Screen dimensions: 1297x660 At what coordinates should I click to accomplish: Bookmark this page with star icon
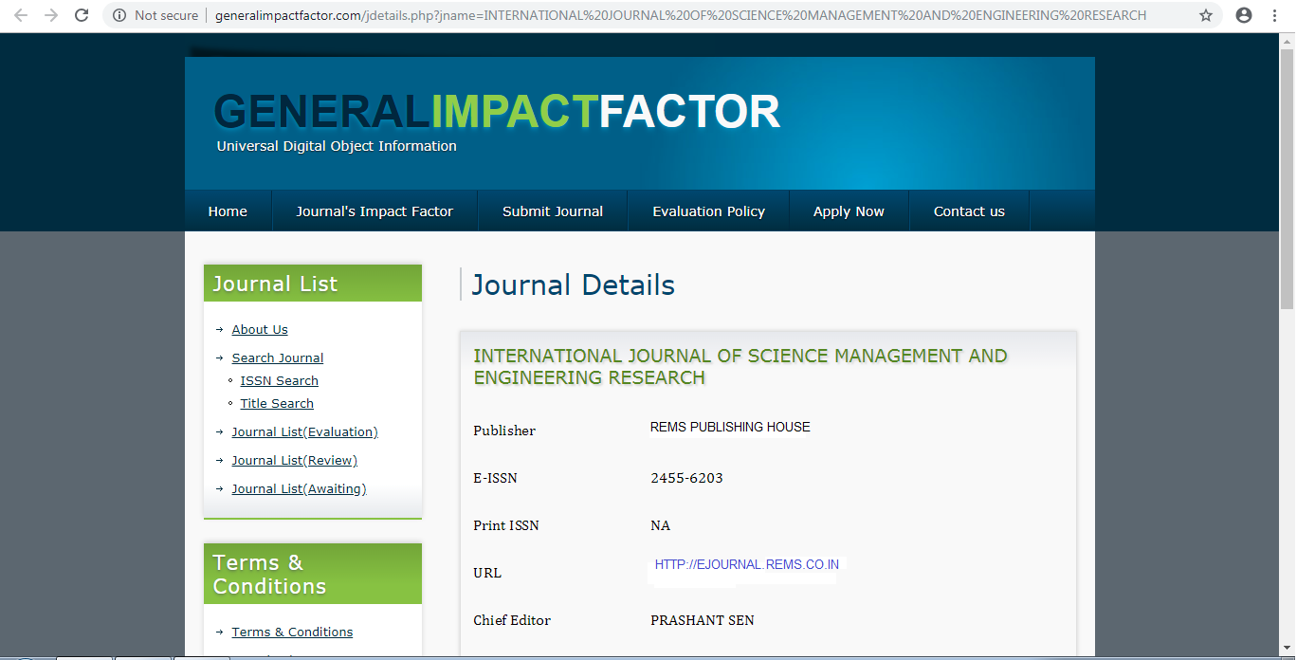(x=1206, y=15)
